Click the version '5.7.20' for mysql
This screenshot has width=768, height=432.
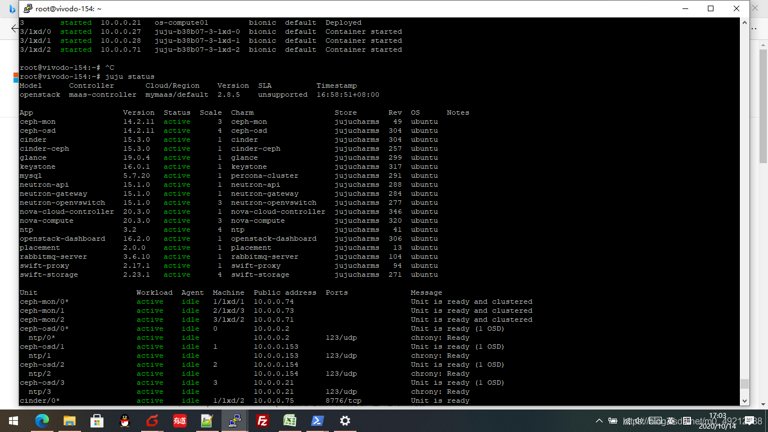pos(137,175)
